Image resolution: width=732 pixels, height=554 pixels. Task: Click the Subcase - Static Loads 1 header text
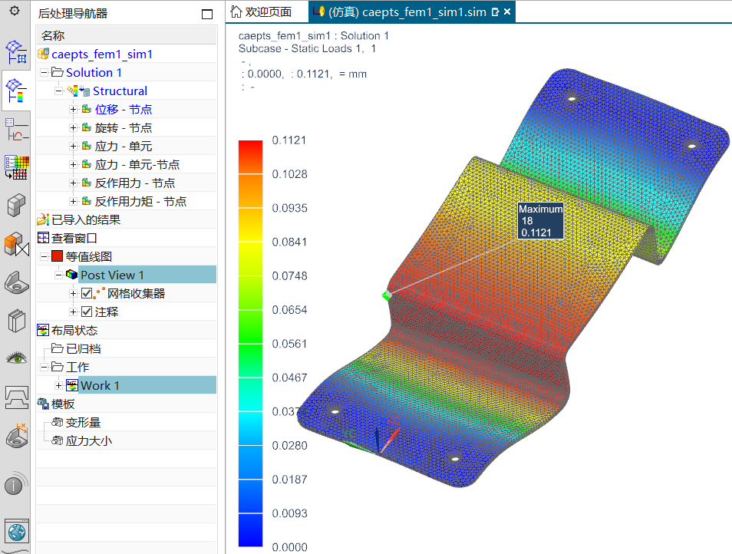click(307, 48)
